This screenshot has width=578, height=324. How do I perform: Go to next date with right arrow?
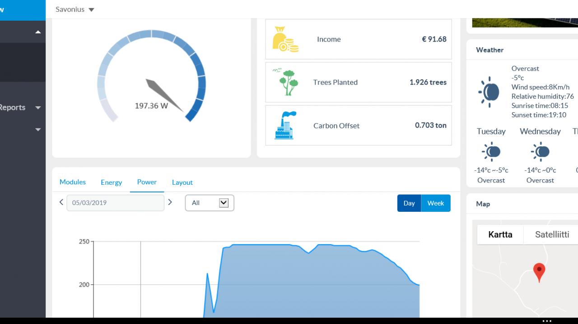pos(170,202)
